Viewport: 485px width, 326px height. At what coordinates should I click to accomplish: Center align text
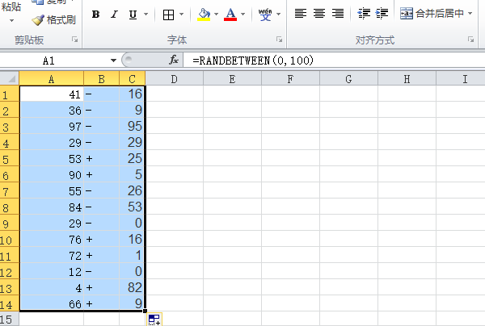pyautogui.click(x=319, y=14)
